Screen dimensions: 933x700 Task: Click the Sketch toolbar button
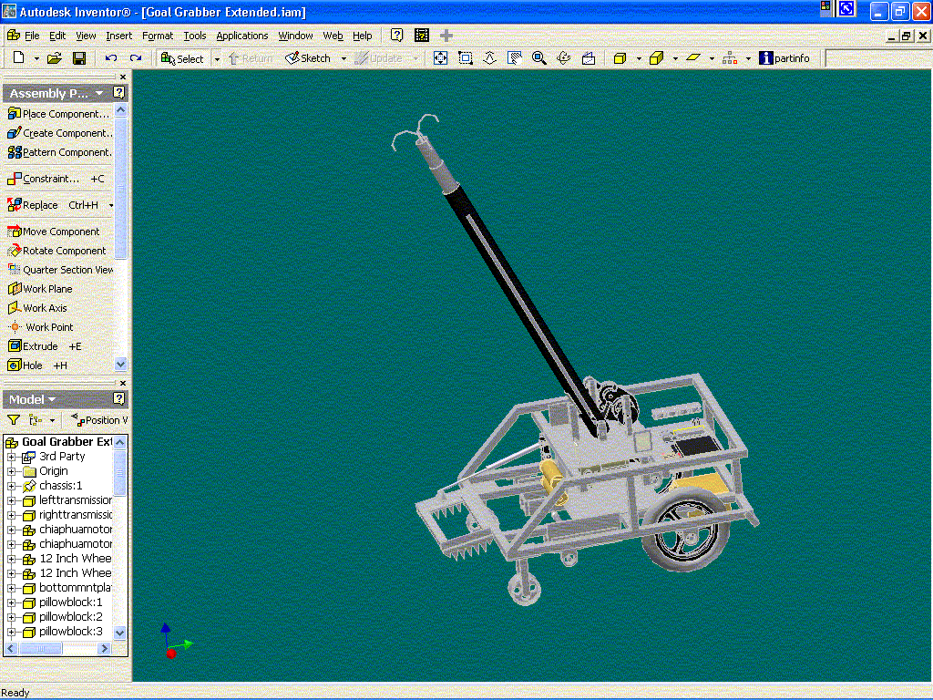[x=308, y=58]
